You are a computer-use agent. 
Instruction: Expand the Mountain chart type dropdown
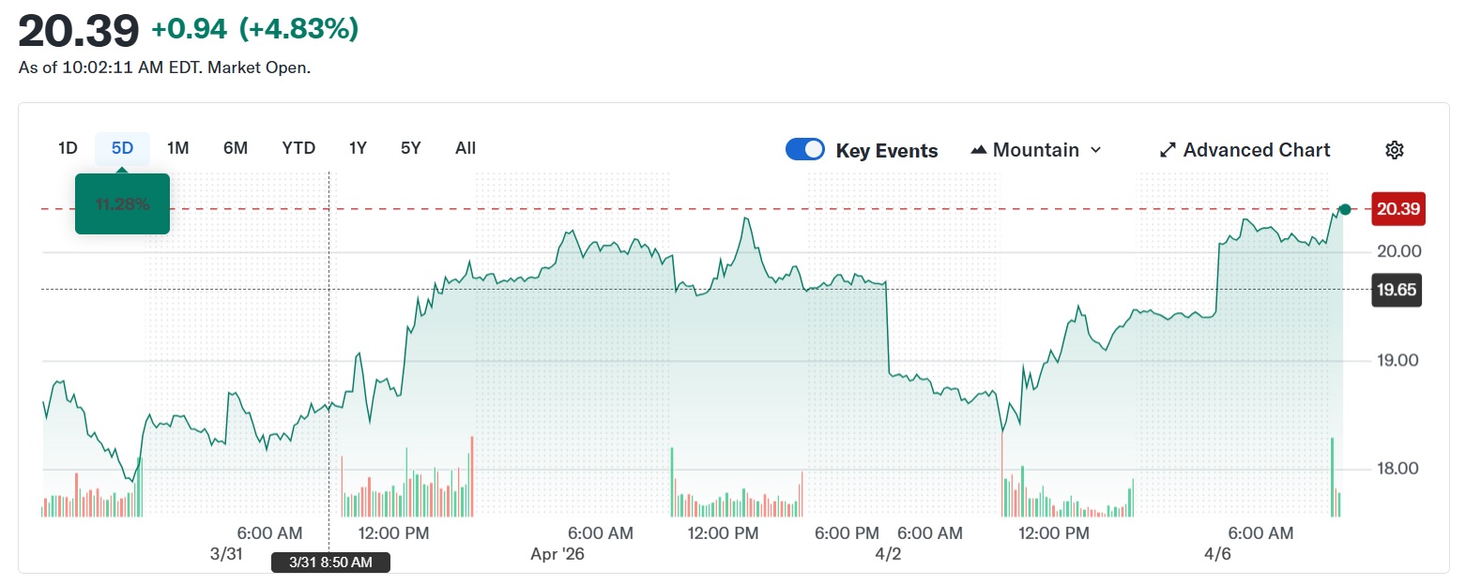(x=1095, y=150)
